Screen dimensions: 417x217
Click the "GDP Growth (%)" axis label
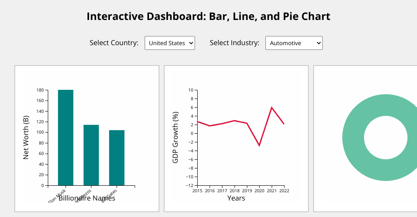click(x=175, y=138)
